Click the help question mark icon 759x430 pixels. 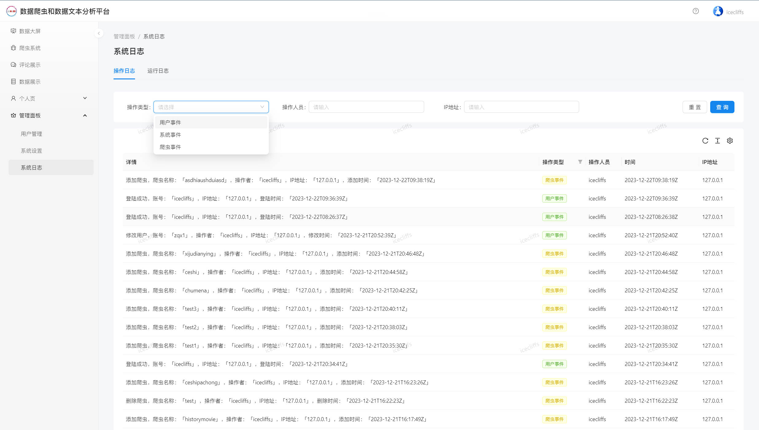click(695, 11)
